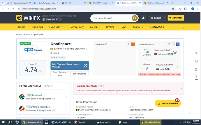
Task: Expand the News menu
Action: [x=95, y=27]
